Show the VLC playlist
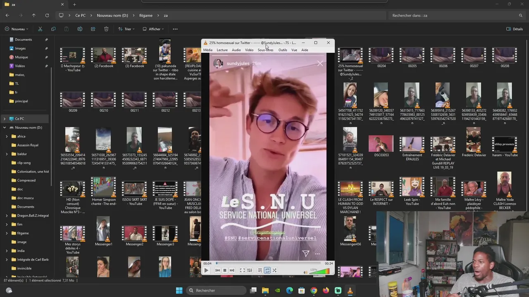529x297 pixels. tap(260, 271)
